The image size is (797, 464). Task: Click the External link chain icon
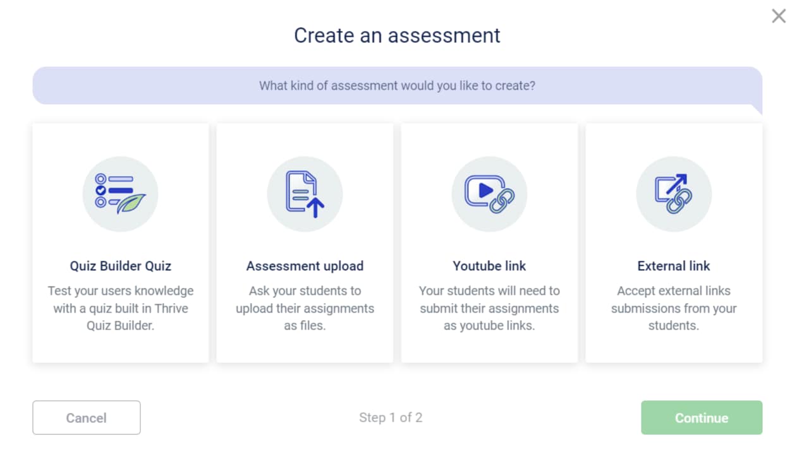click(x=674, y=193)
